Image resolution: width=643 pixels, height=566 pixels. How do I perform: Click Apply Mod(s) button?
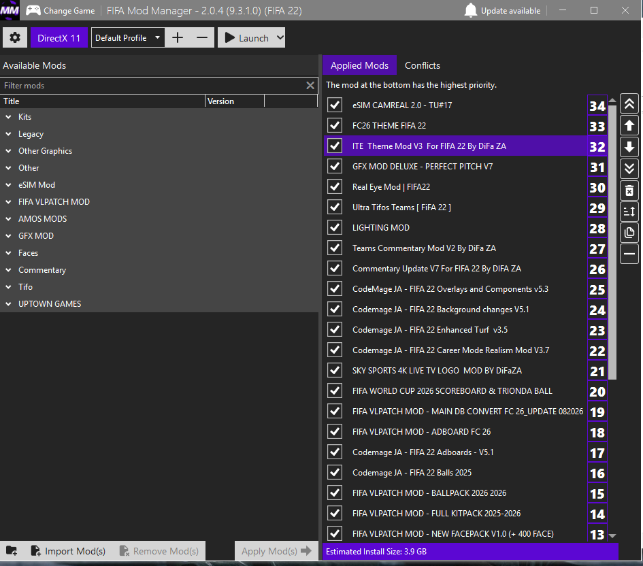click(276, 551)
